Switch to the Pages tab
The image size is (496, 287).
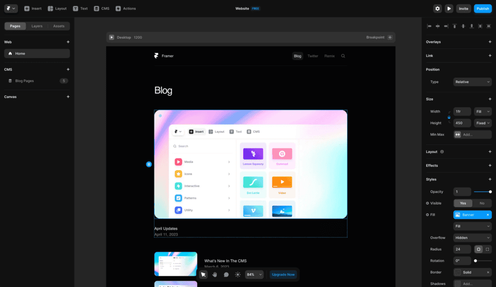15,26
